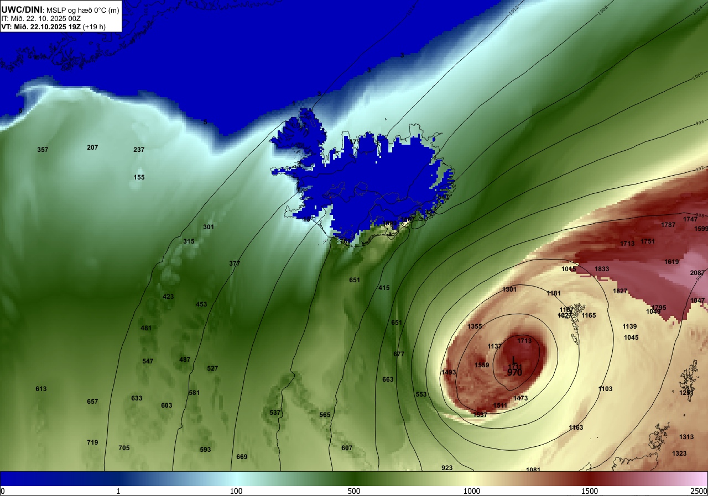The height and width of the screenshot is (496, 708).
Task: Click the 593 height value
Action: pyautogui.click(x=205, y=450)
